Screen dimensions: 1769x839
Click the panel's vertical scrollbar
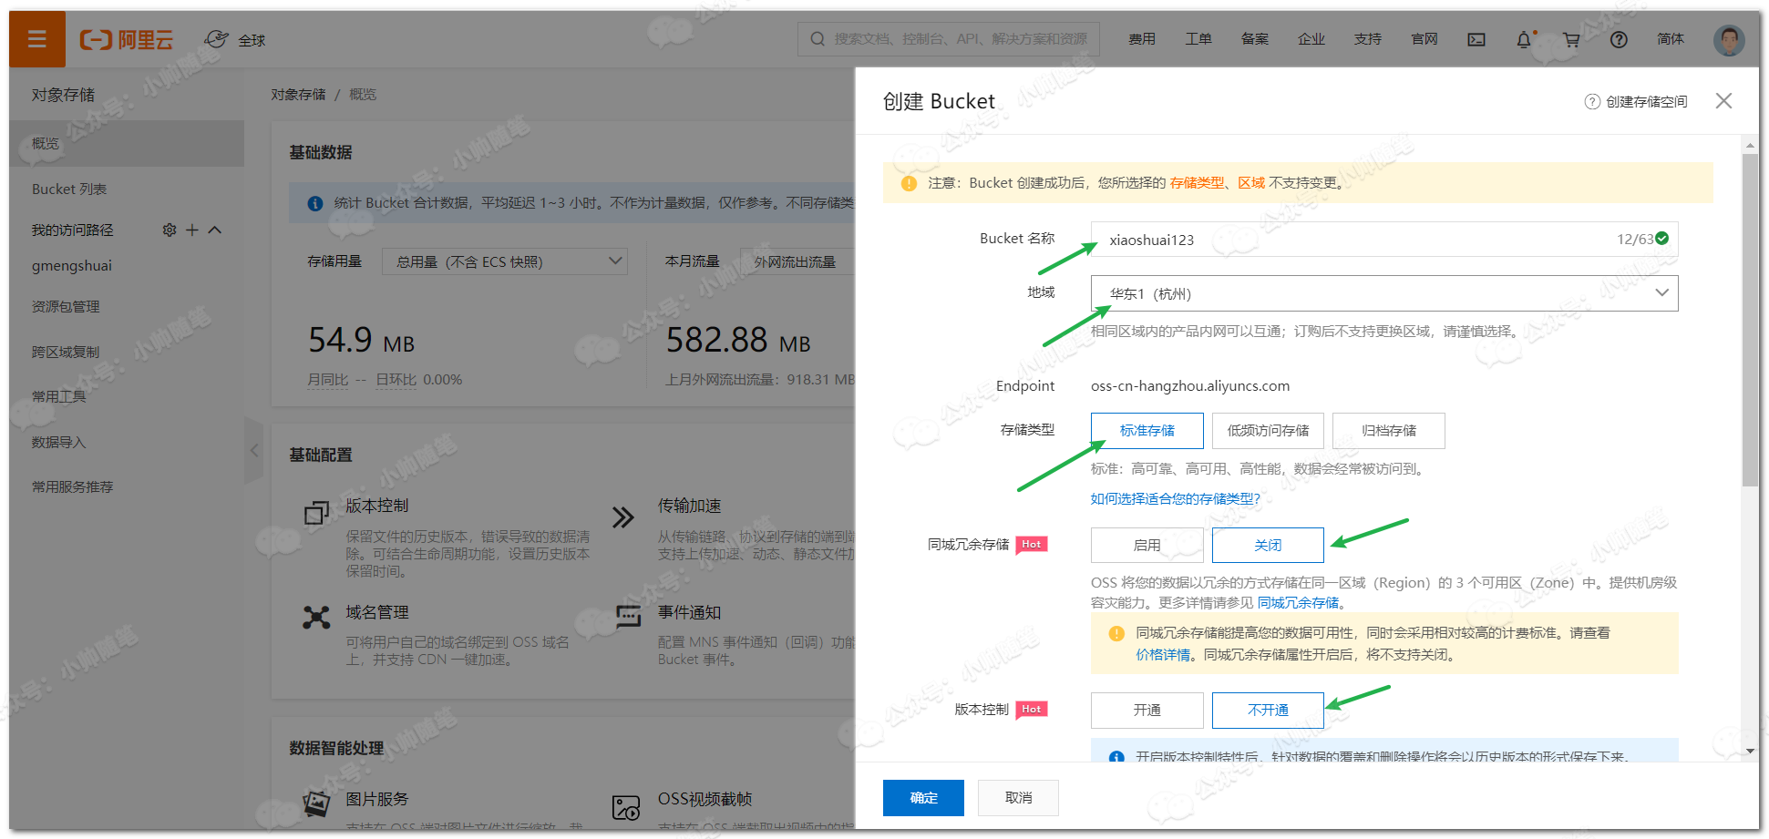pyautogui.click(x=1750, y=319)
